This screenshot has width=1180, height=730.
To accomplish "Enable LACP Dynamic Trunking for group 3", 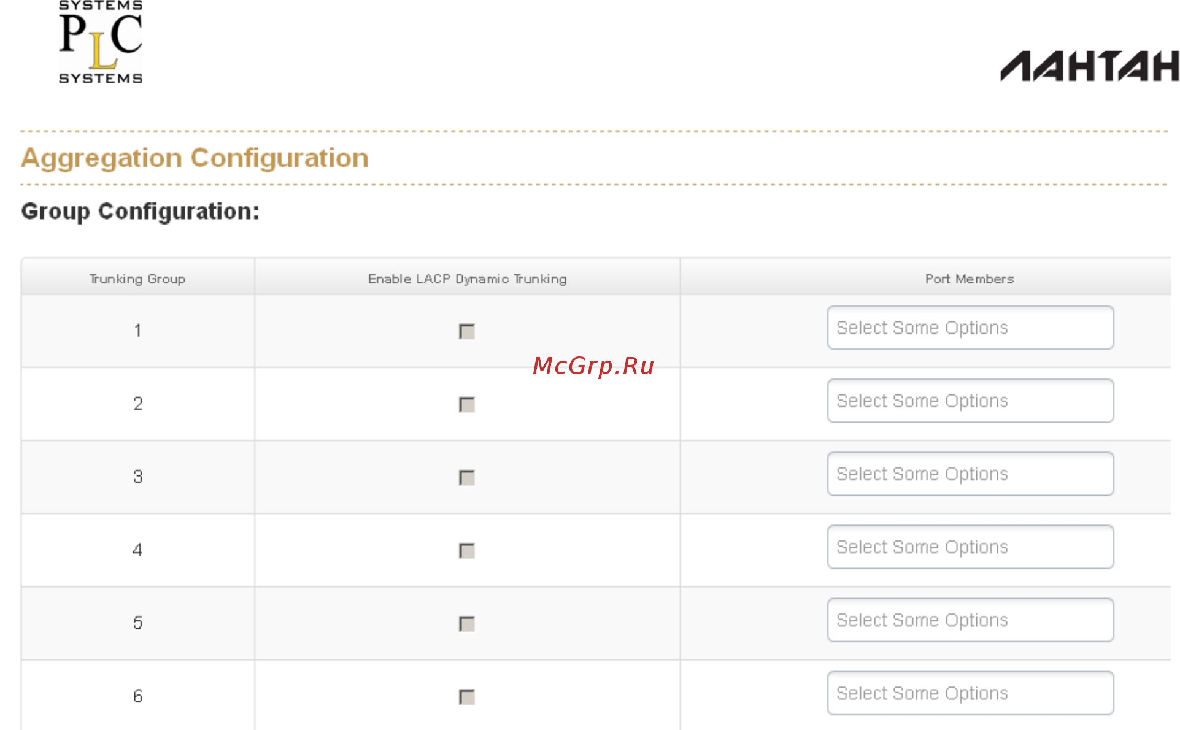I will (467, 477).
